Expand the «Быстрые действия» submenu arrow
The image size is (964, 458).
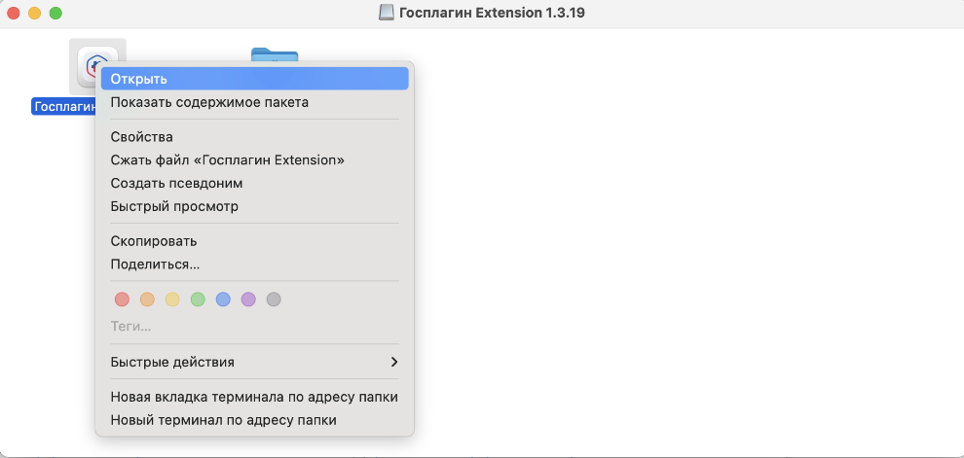pos(393,362)
